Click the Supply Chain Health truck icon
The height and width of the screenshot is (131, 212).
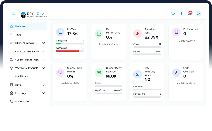tap(60, 73)
